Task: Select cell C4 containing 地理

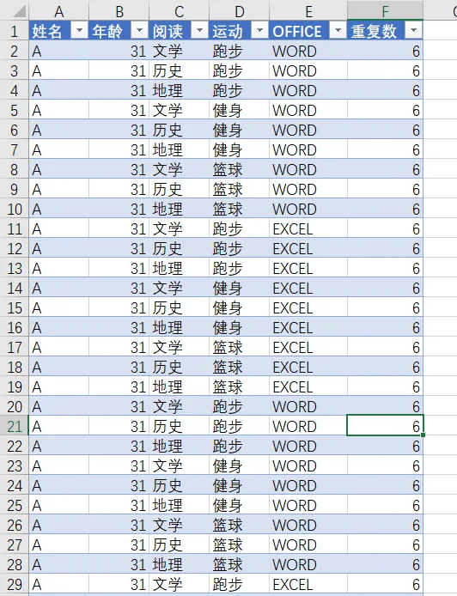Action: point(179,90)
